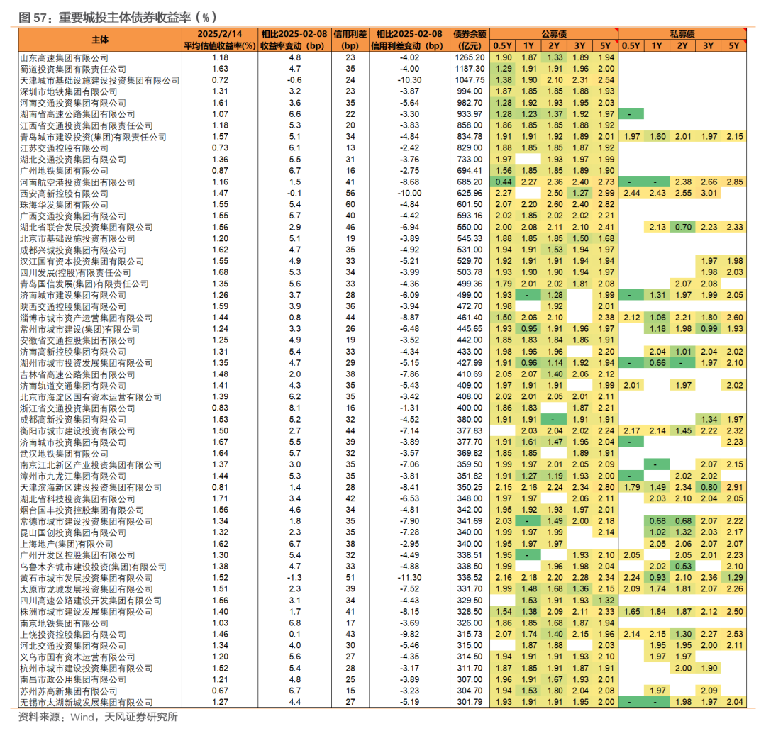Select 衡阳市城市建设投资有限公司

pyautogui.click(x=77, y=431)
